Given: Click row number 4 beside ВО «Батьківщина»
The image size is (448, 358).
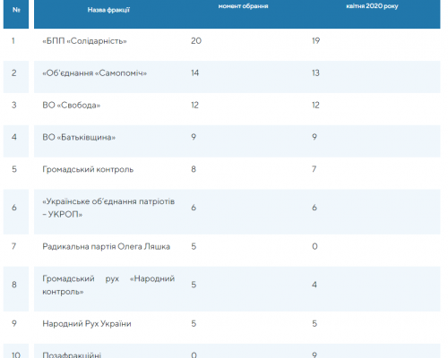Looking at the screenshot, I should pyautogui.click(x=14, y=137).
